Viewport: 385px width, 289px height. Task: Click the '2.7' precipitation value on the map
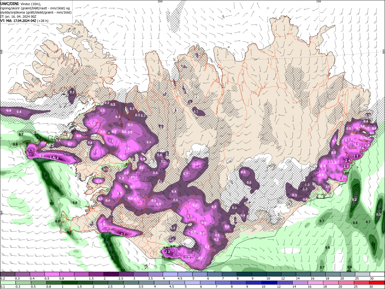tap(123, 234)
